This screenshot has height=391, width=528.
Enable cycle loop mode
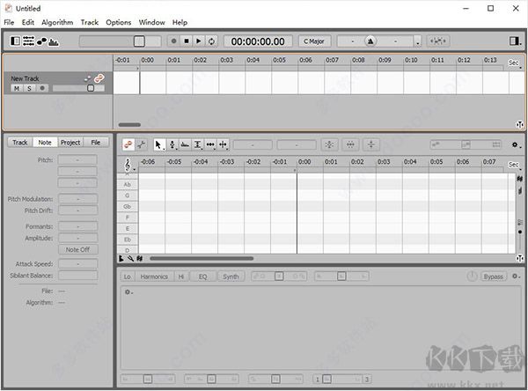[211, 41]
